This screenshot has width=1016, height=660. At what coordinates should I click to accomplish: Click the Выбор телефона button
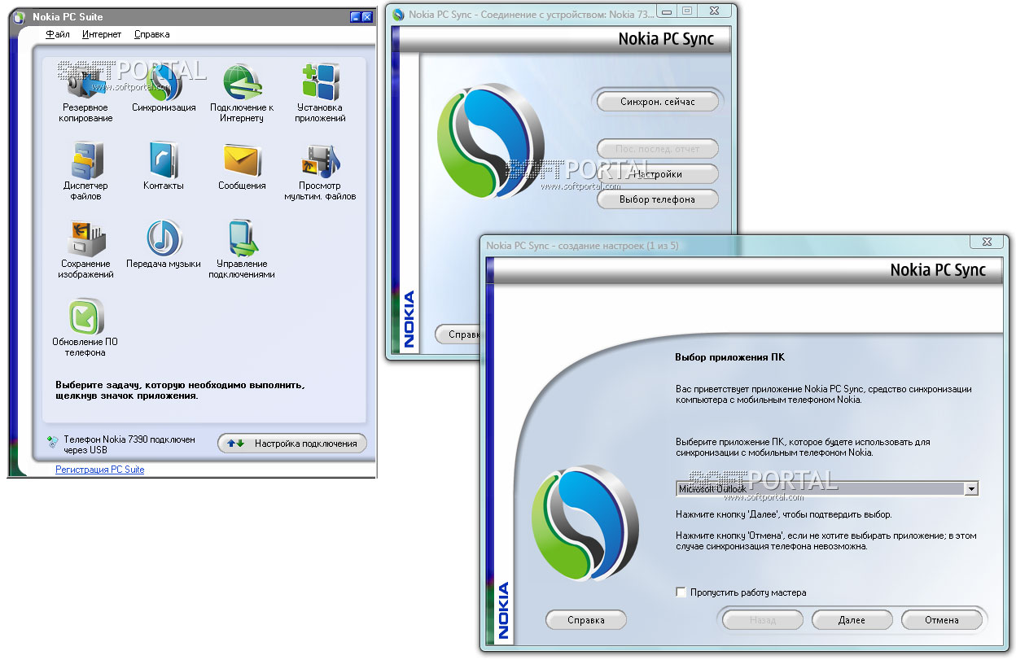tap(658, 199)
